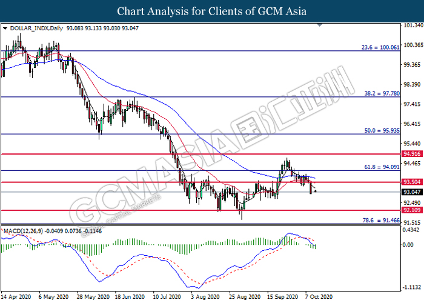Click the dropdown triangle beside DOLLAR_INDX,Daily

click(5, 28)
